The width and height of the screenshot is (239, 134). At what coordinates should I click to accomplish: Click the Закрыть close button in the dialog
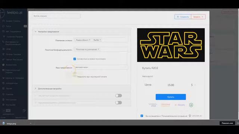[x=198, y=17]
